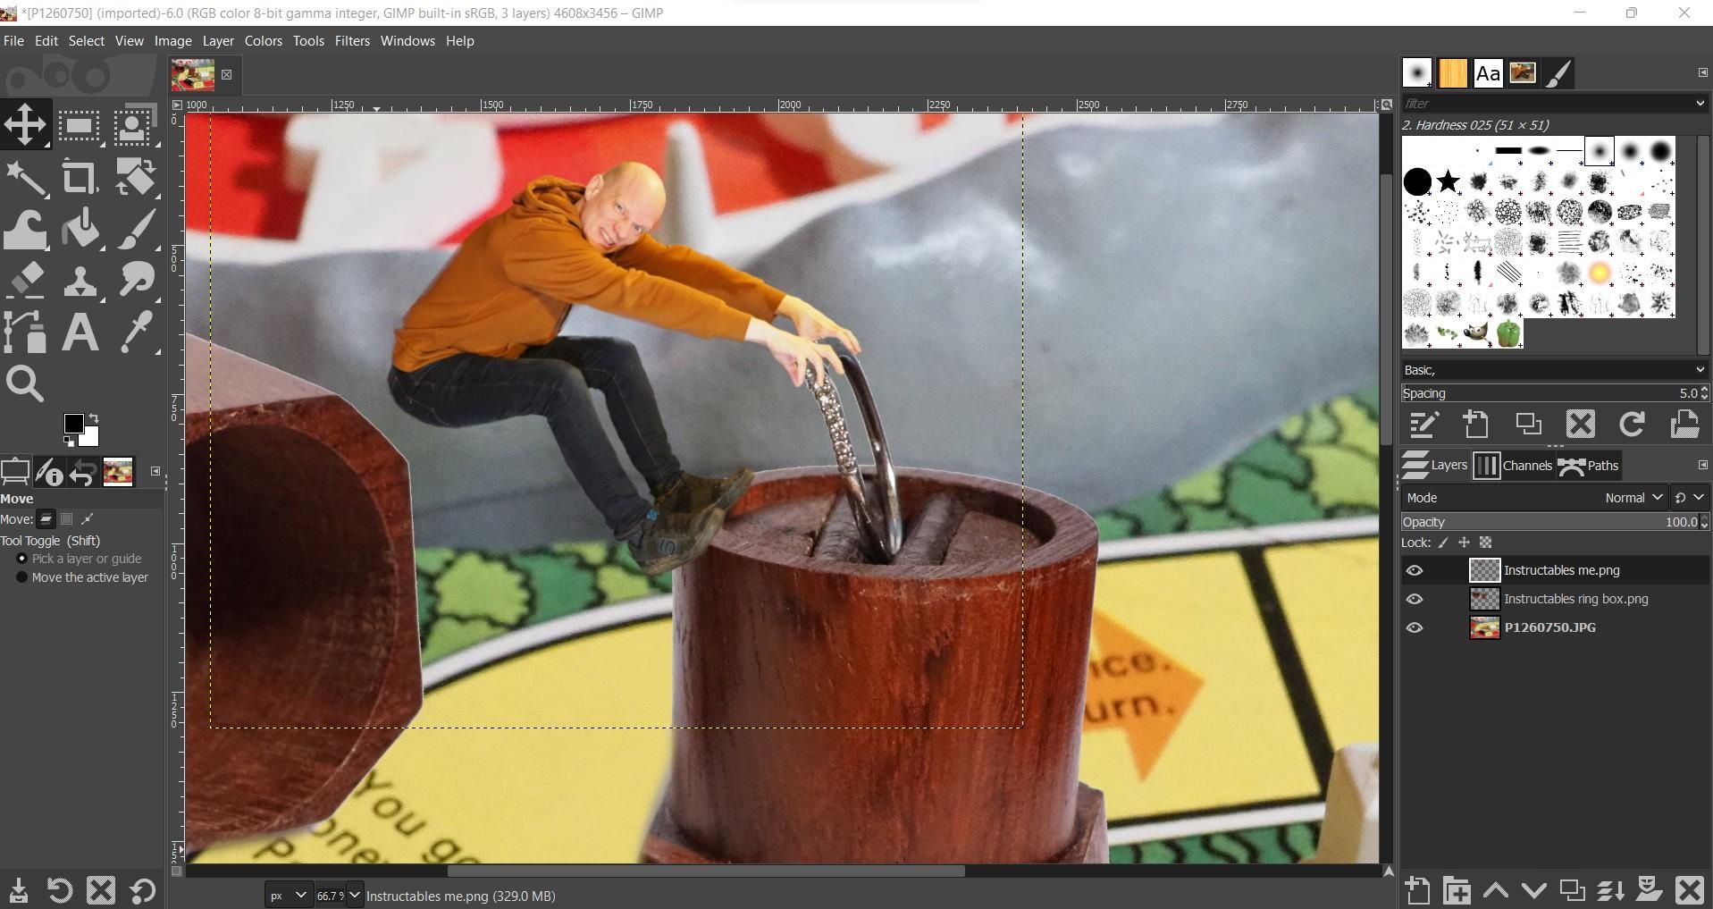Switch to the Eraser tool
1713x909 pixels.
tap(24, 281)
